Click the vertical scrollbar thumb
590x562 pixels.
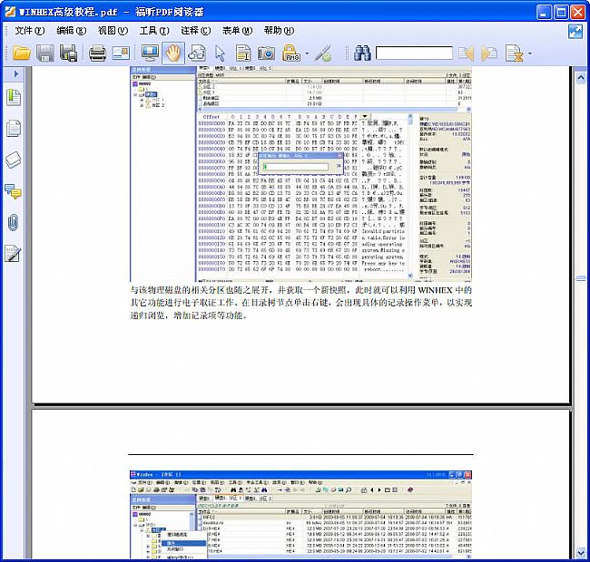tap(581, 278)
